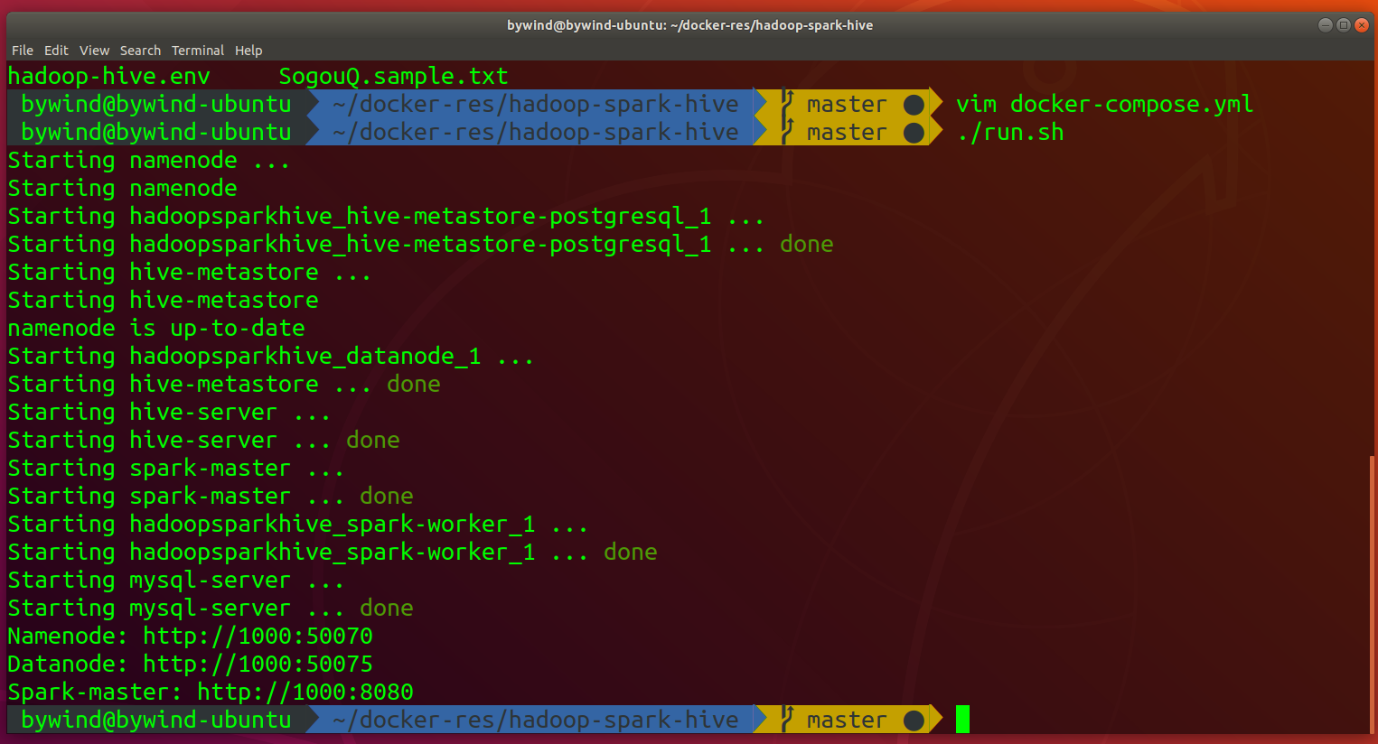Click 'done' after 'Starting hive-metastore ...'
The image size is (1378, 744).
point(414,385)
